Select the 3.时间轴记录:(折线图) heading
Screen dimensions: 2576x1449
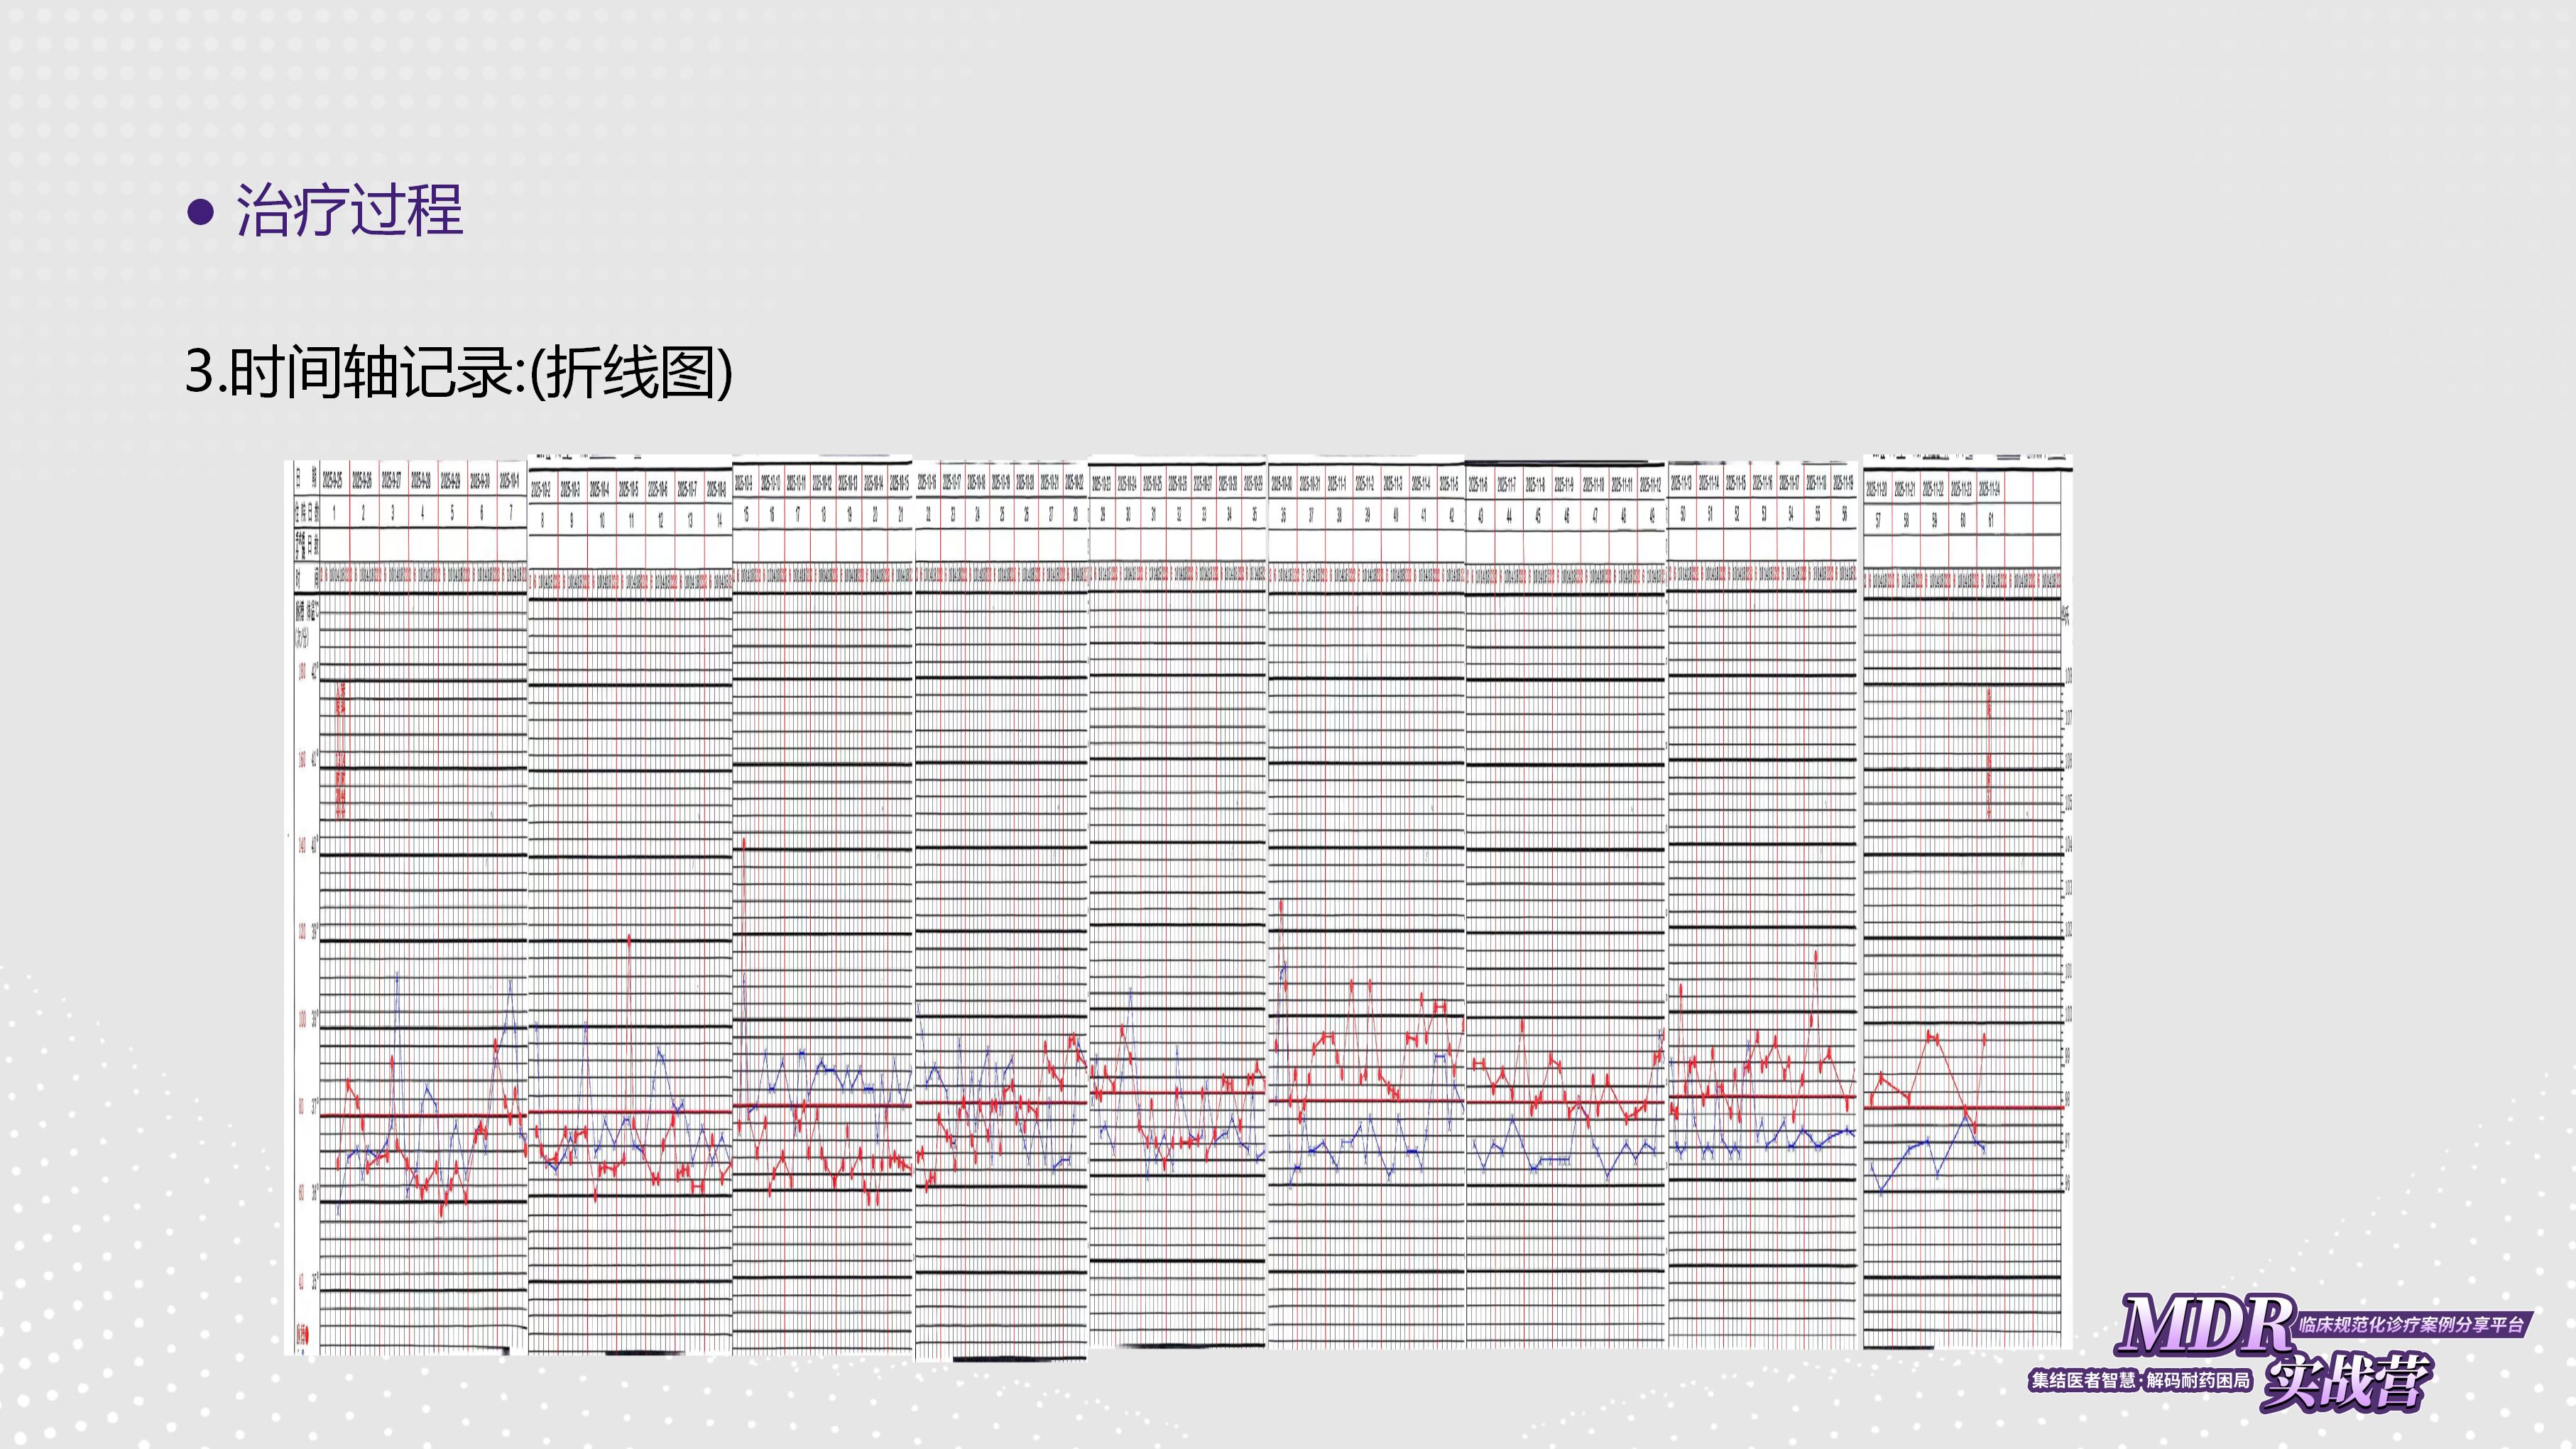tap(459, 372)
